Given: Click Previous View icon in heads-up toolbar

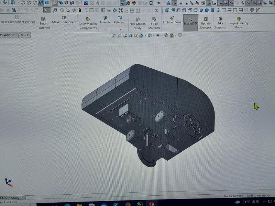Looking at the screenshot, I should 125,36.
